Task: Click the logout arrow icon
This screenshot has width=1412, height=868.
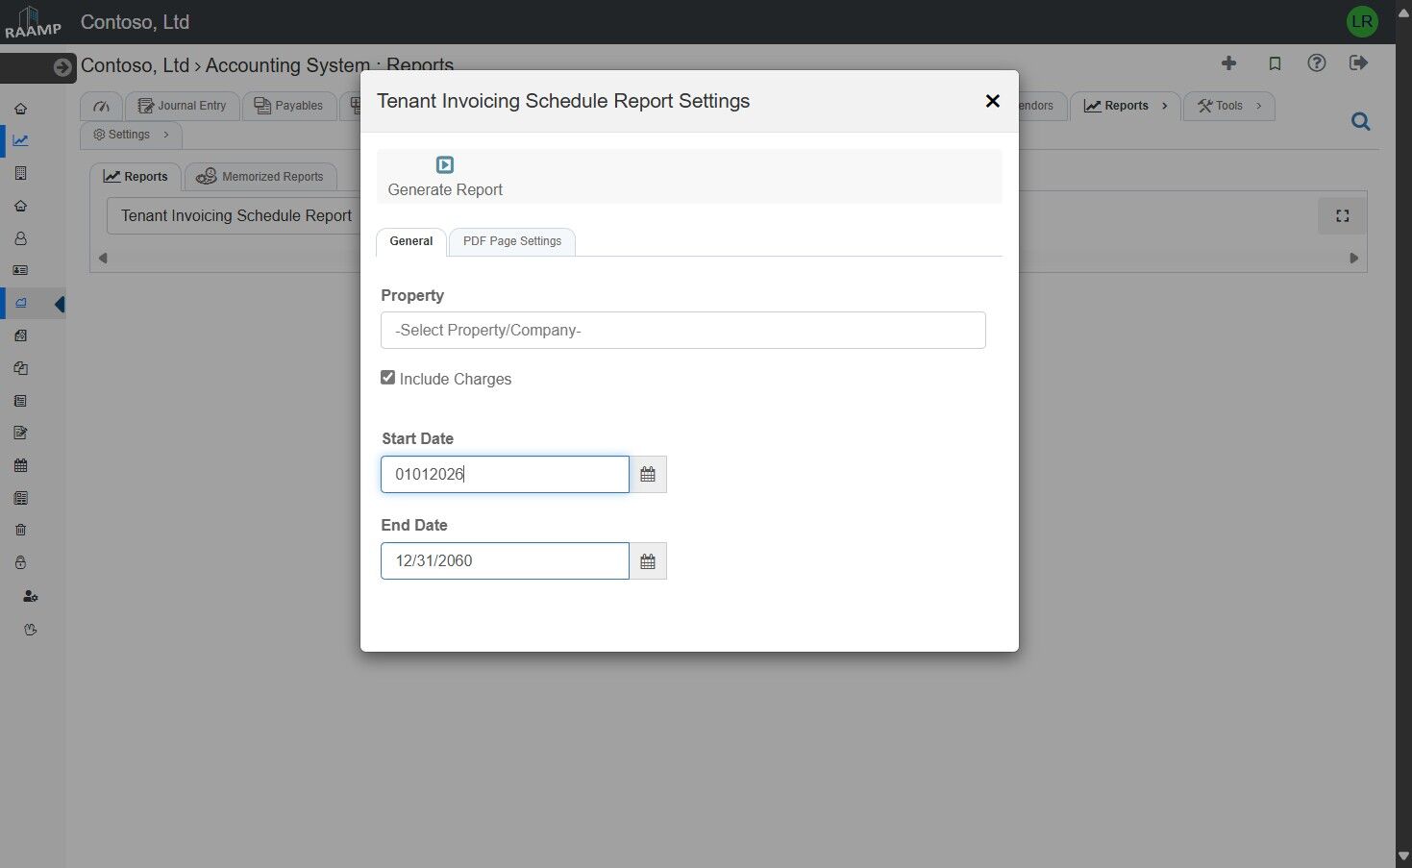Action: [x=1358, y=63]
